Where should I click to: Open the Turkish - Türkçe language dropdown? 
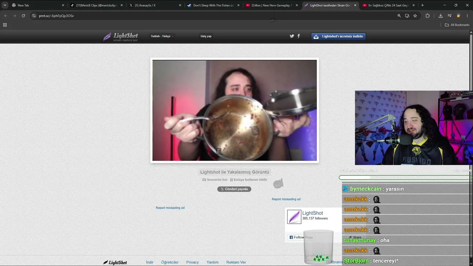162,36
